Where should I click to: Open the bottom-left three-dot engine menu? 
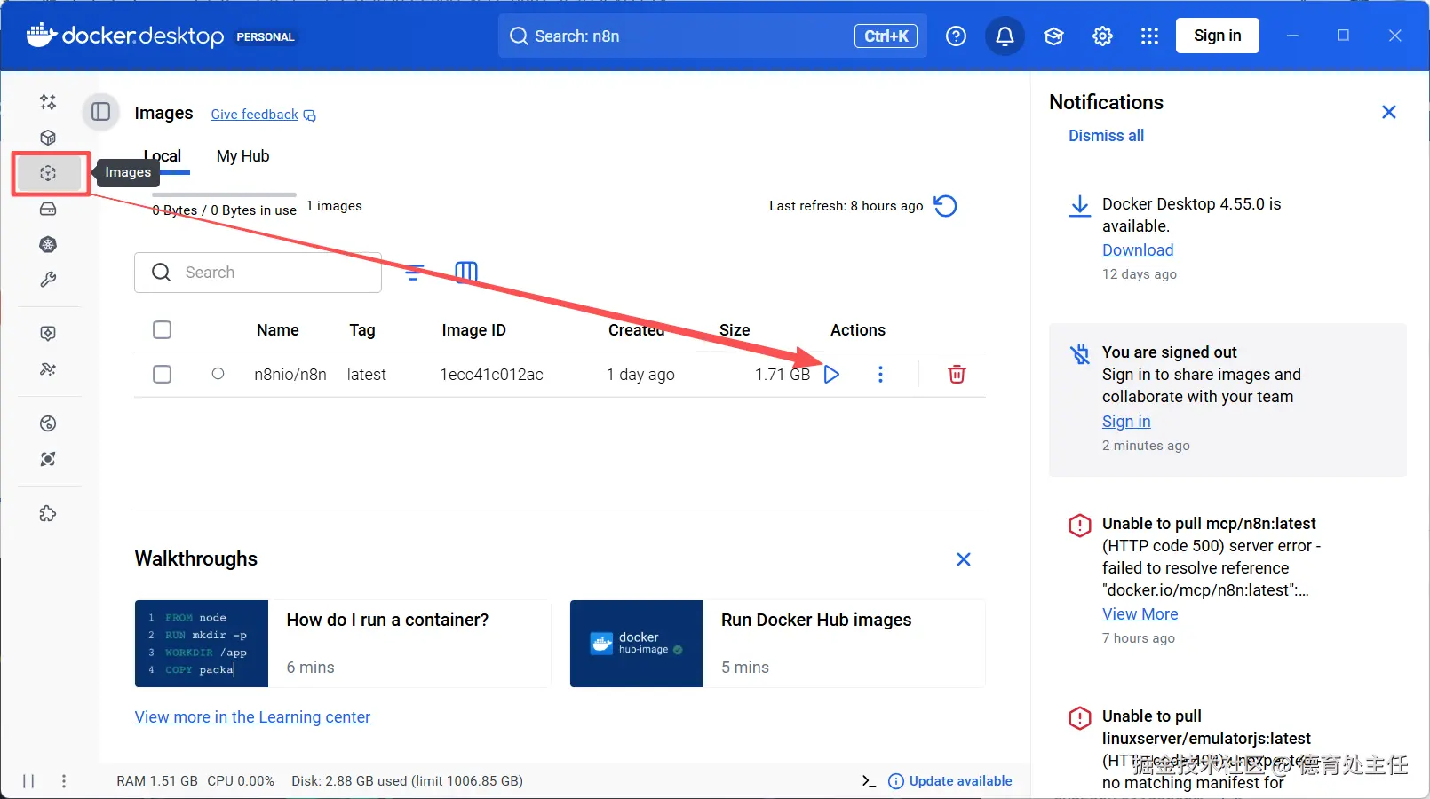point(64,781)
